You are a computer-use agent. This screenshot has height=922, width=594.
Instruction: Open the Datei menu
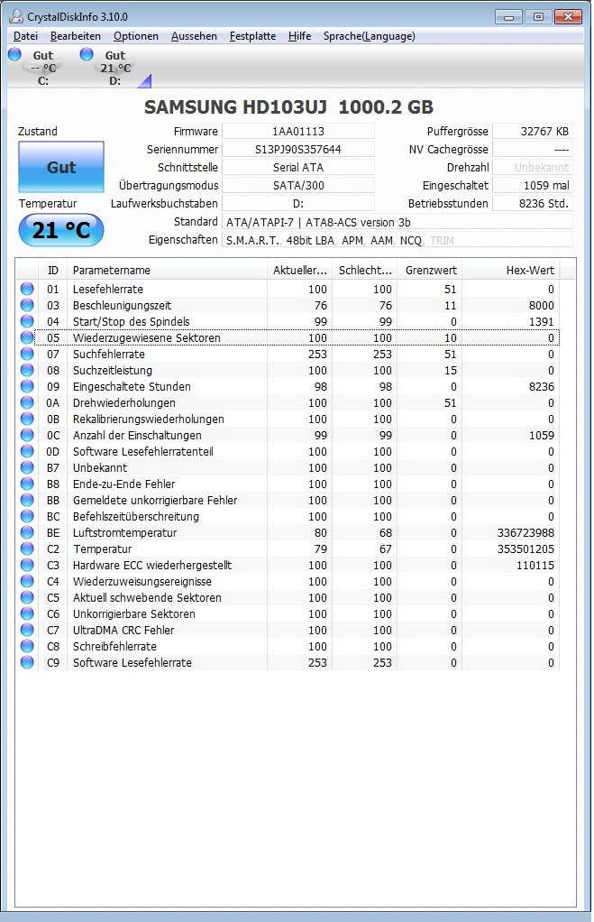click(x=25, y=36)
